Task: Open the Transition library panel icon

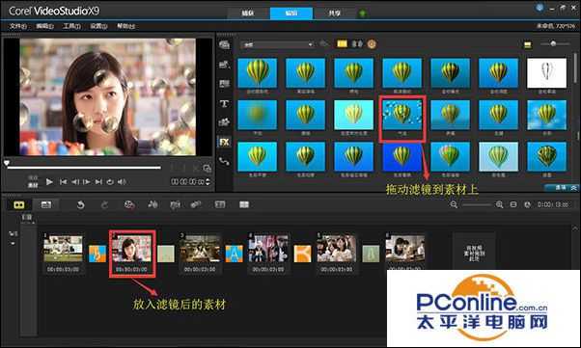Action: (224, 84)
